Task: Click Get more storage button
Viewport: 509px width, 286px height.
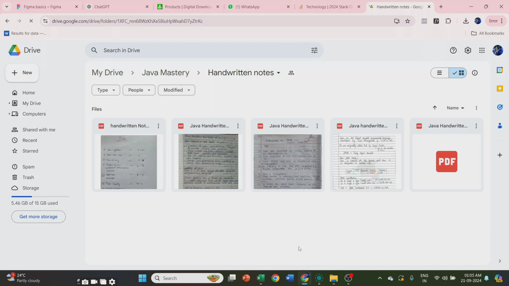Action: (38, 217)
